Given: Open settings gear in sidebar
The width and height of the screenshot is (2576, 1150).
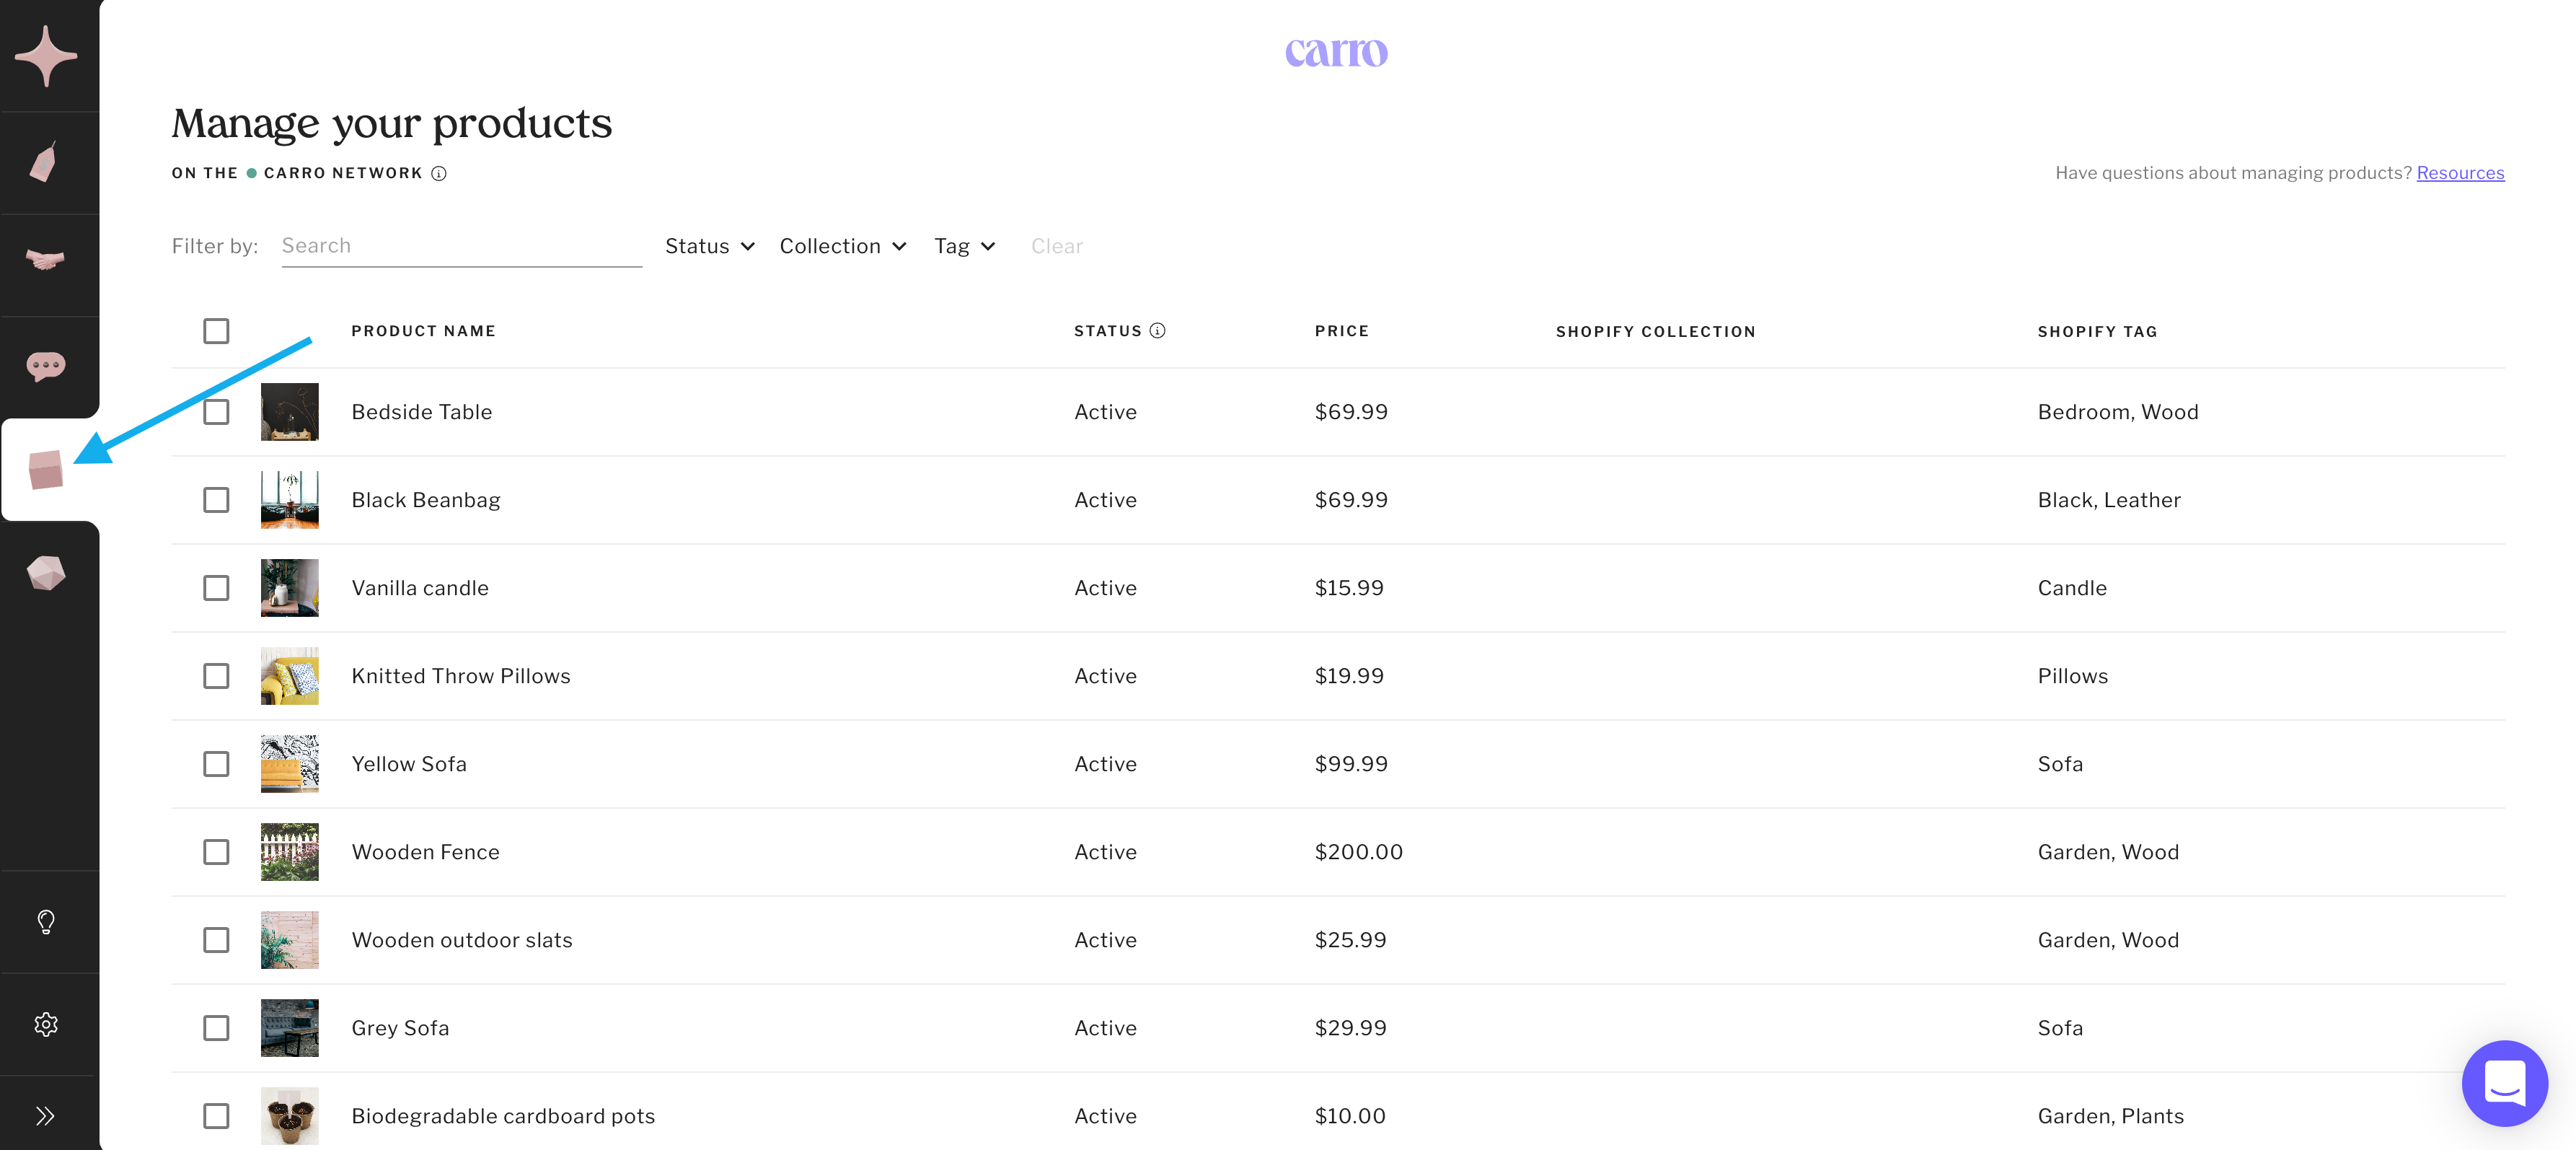Looking at the screenshot, I should click(46, 1024).
